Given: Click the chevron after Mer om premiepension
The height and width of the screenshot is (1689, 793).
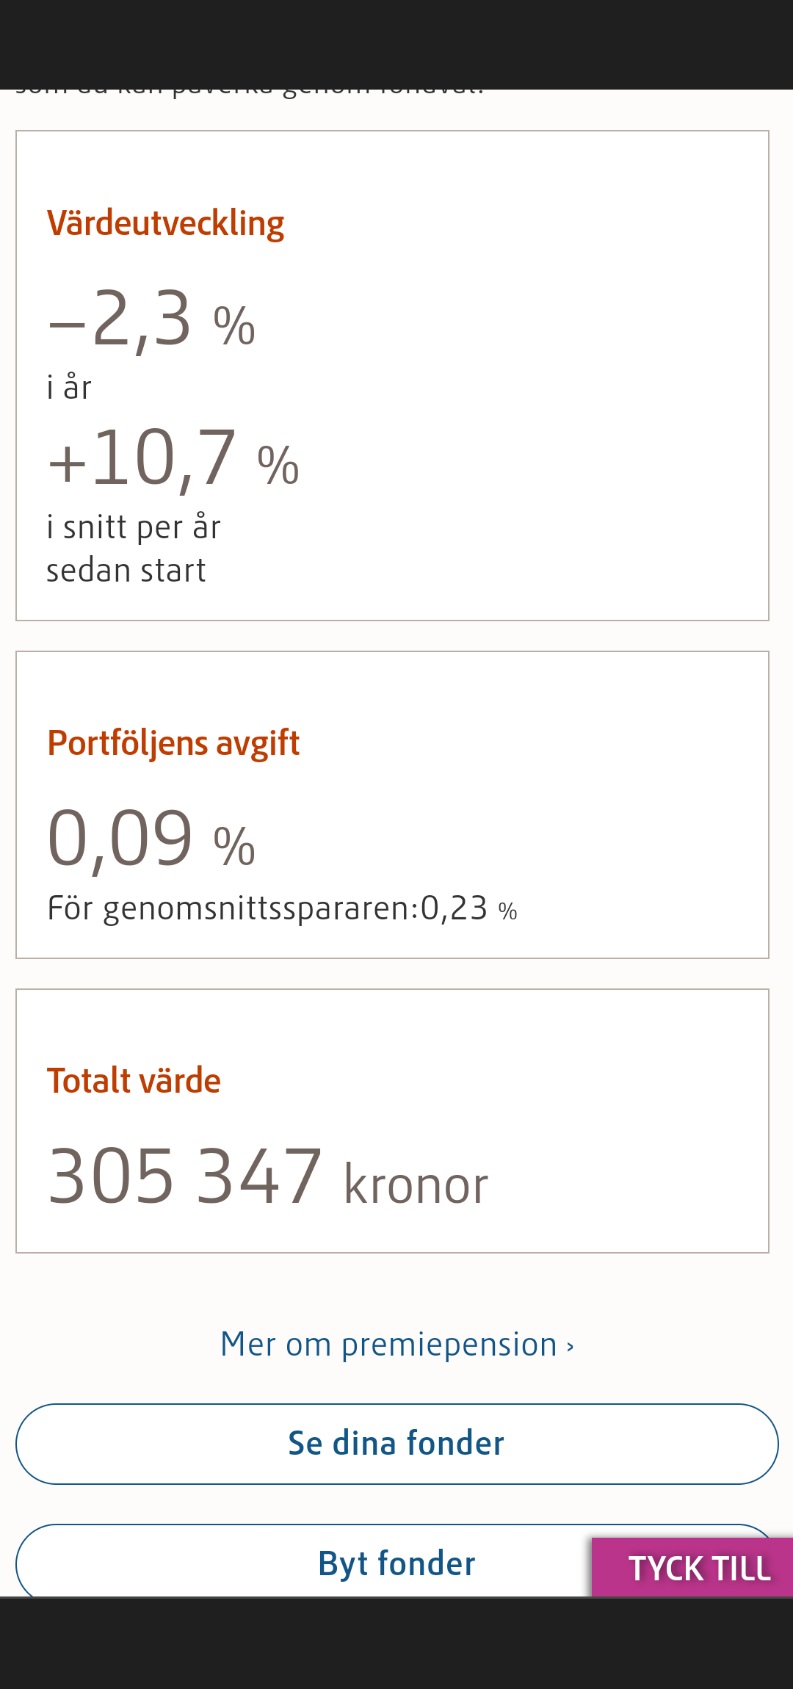Looking at the screenshot, I should [x=571, y=1347].
